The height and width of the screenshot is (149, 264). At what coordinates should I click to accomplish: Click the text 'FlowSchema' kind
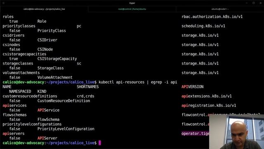(x=48, y=120)
